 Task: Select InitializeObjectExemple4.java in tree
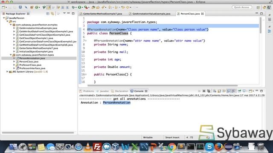tap(36, 51)
